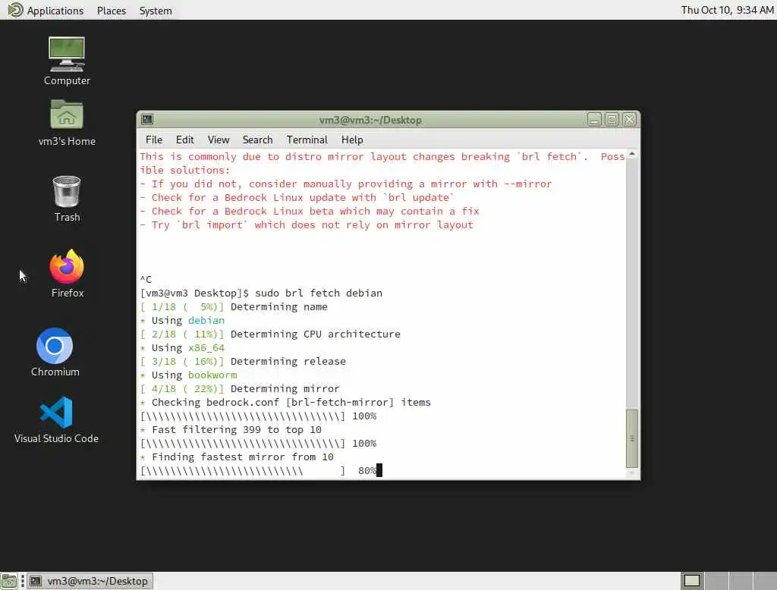
Task: Click the scrollbar up arrow in terminal
Action: click(632, 154)
